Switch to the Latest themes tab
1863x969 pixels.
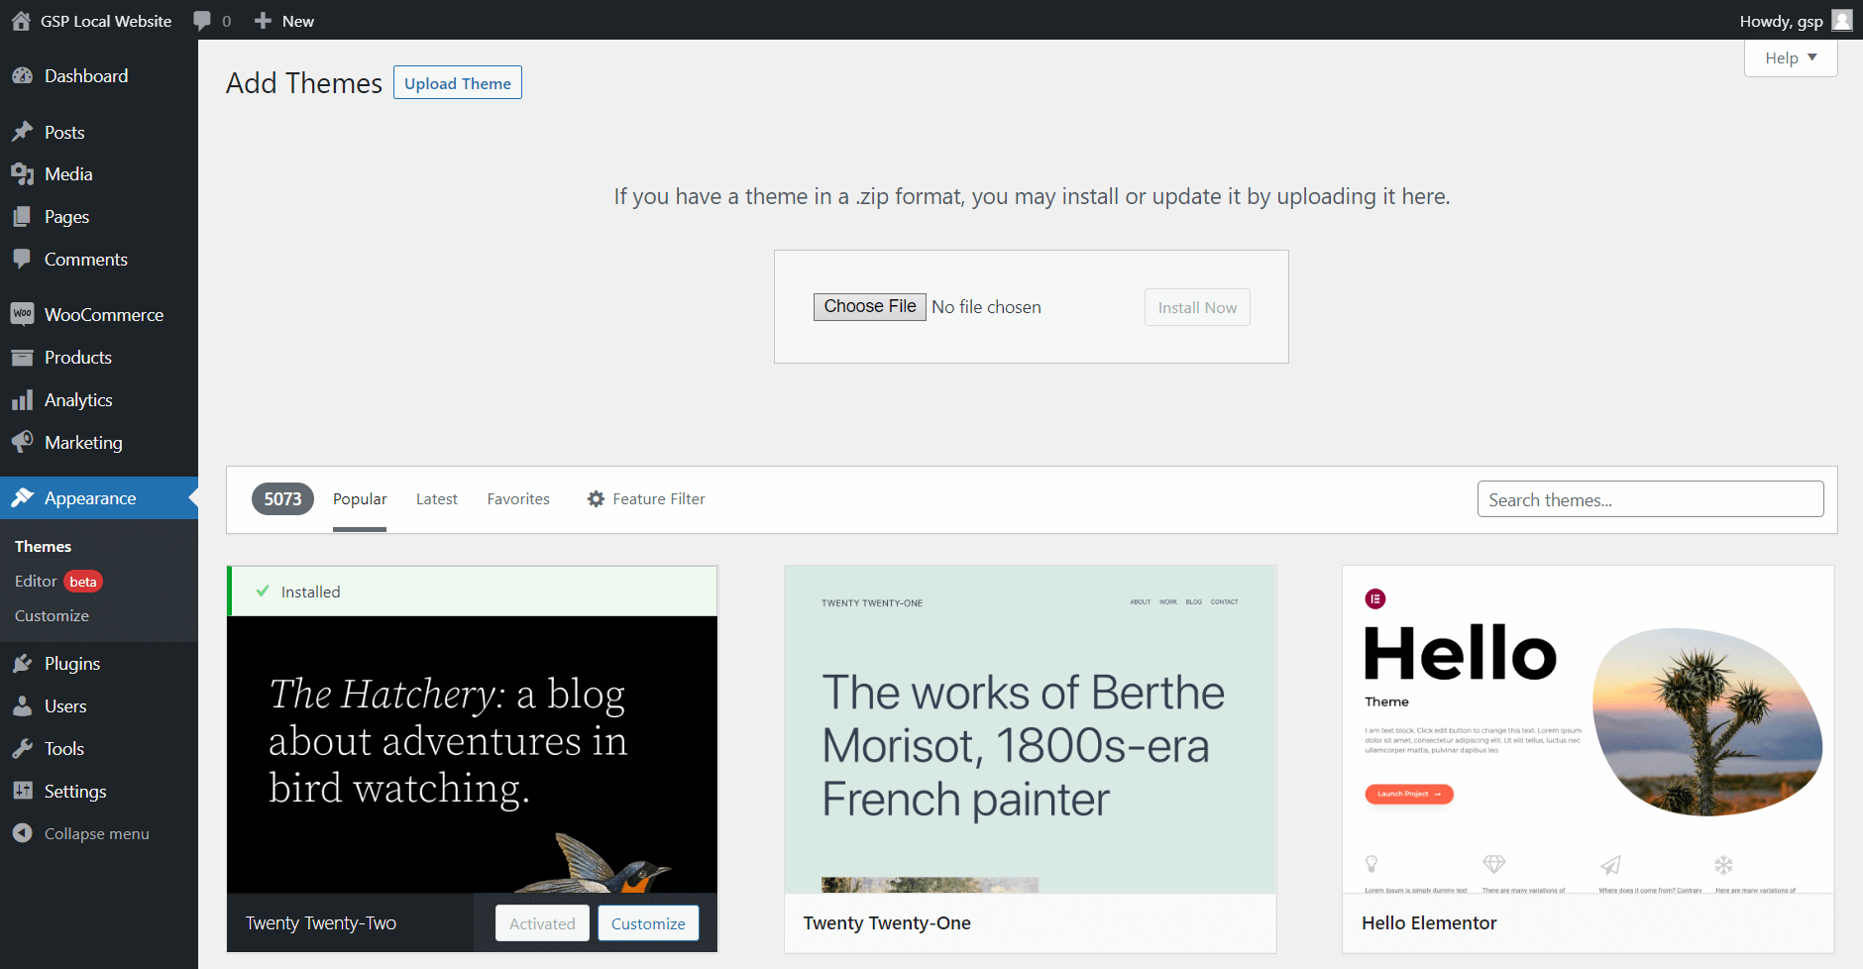coord(436,498)
